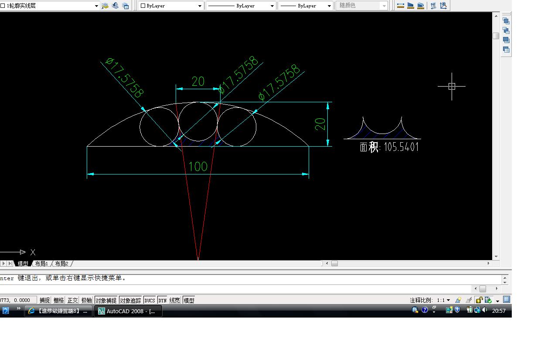
Task: Click the drawing vertical scrollbar thumb
Action: point(496,36)
